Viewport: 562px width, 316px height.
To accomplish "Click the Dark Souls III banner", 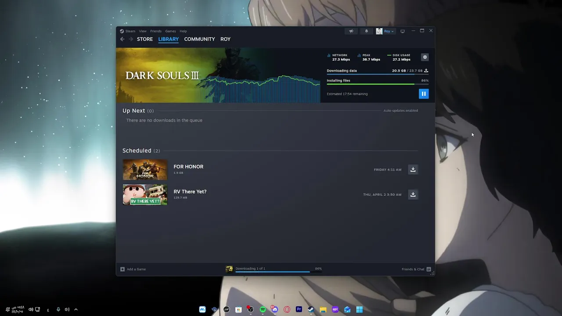I will (218, 75).
